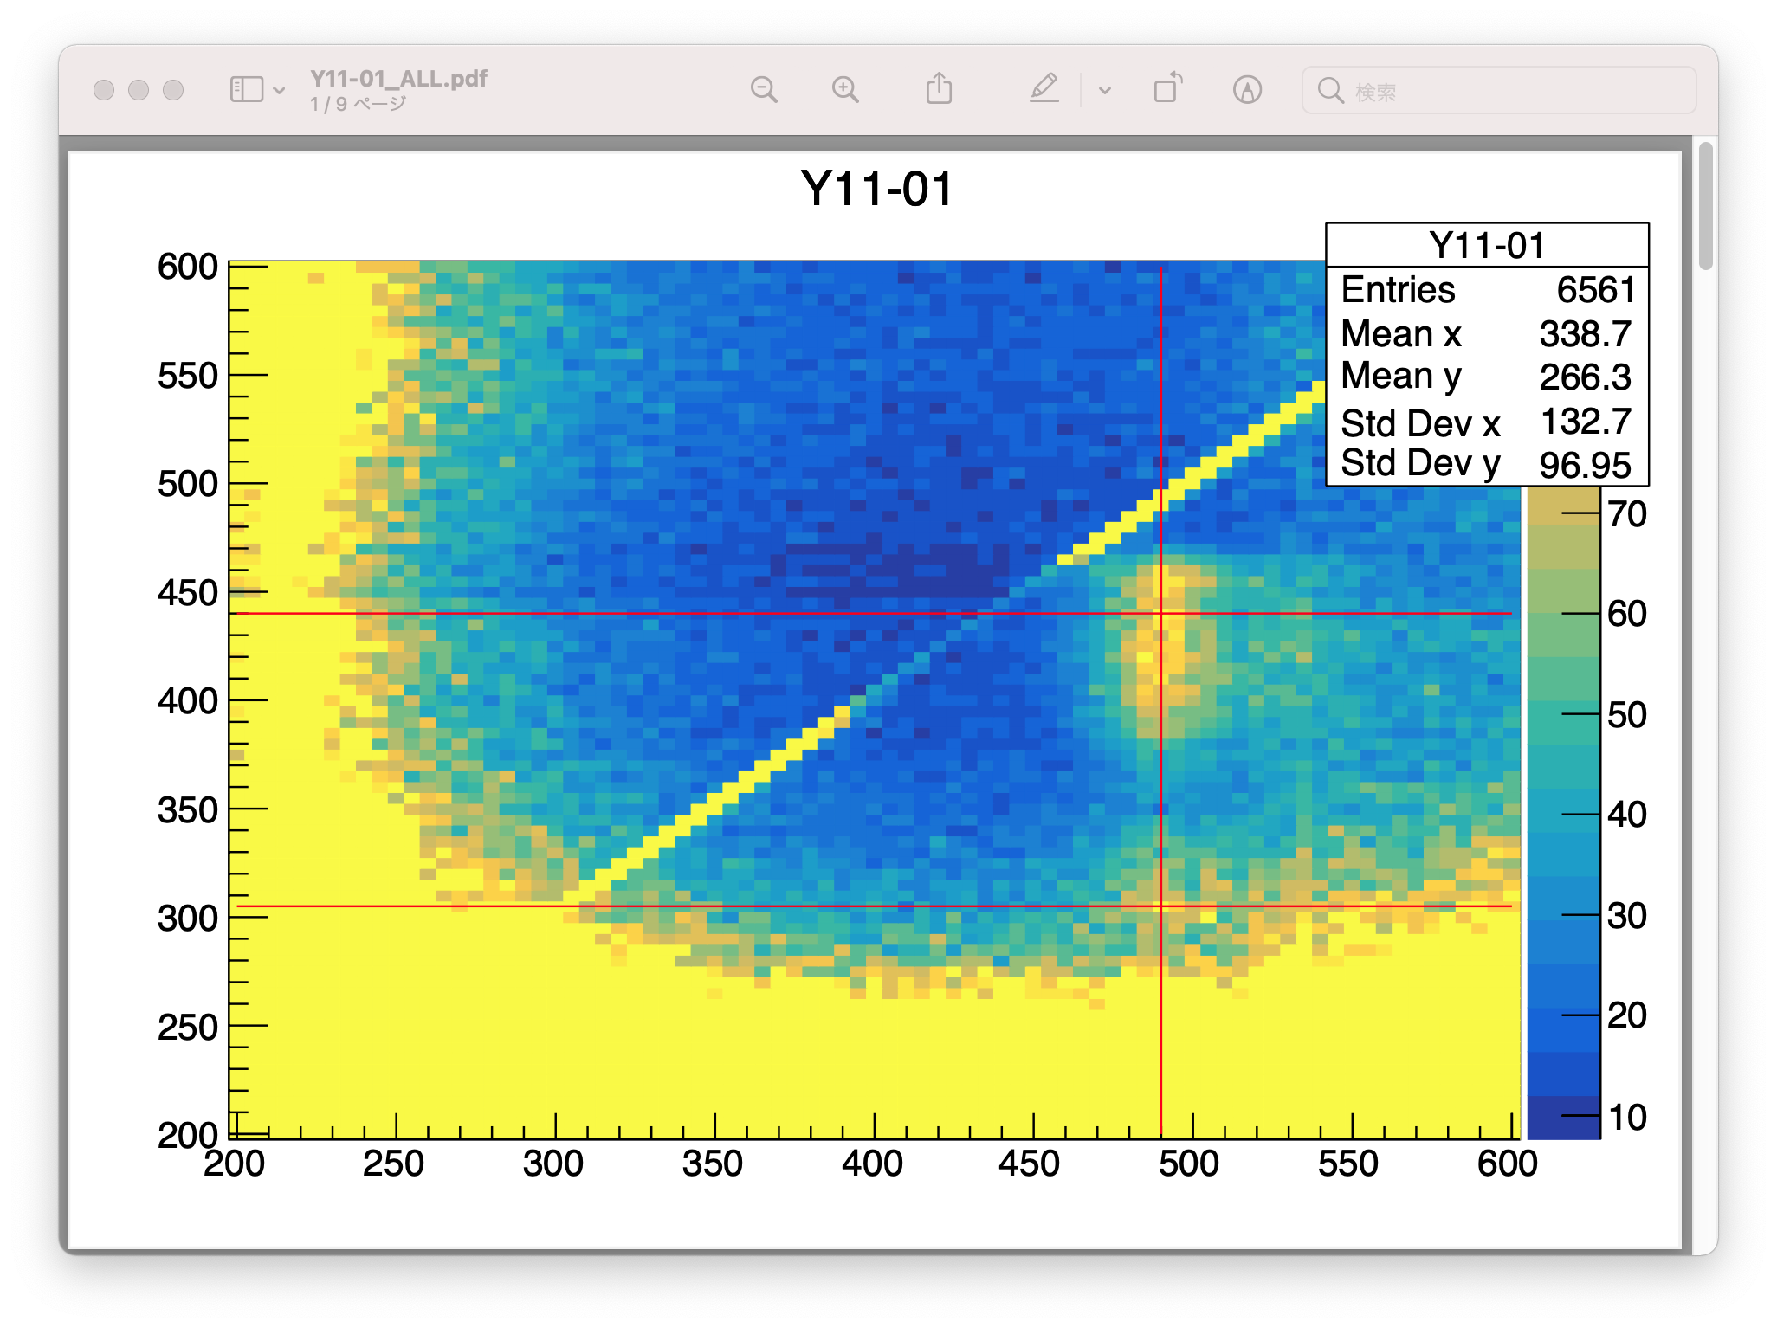Click the vertical scrollbar thumb

coord(1706,206)
